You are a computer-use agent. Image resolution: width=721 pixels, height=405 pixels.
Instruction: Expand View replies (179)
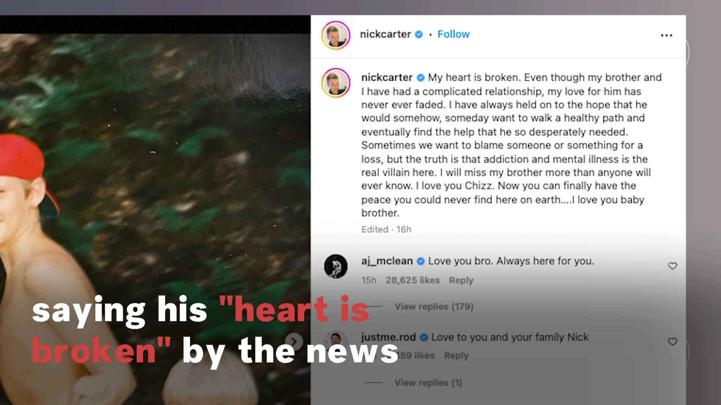click(434, 306)
